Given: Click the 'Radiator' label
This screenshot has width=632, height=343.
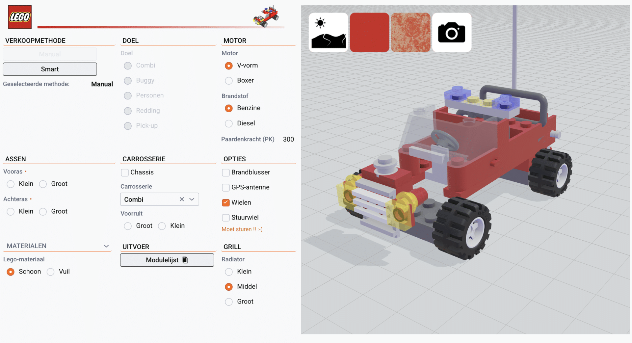Looking at the screenshot, I should (x=233, y=259).
